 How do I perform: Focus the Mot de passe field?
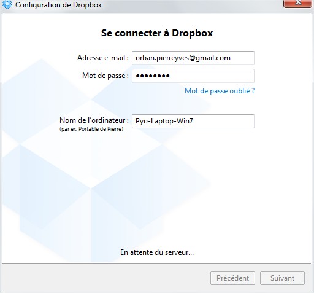click(193, 76)
